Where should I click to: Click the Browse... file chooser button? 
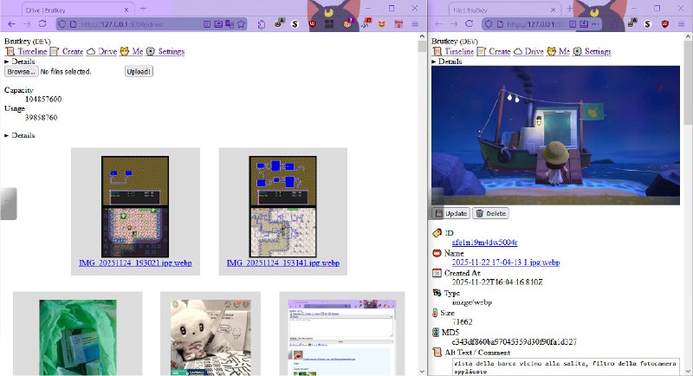click(x=21, y=72)
